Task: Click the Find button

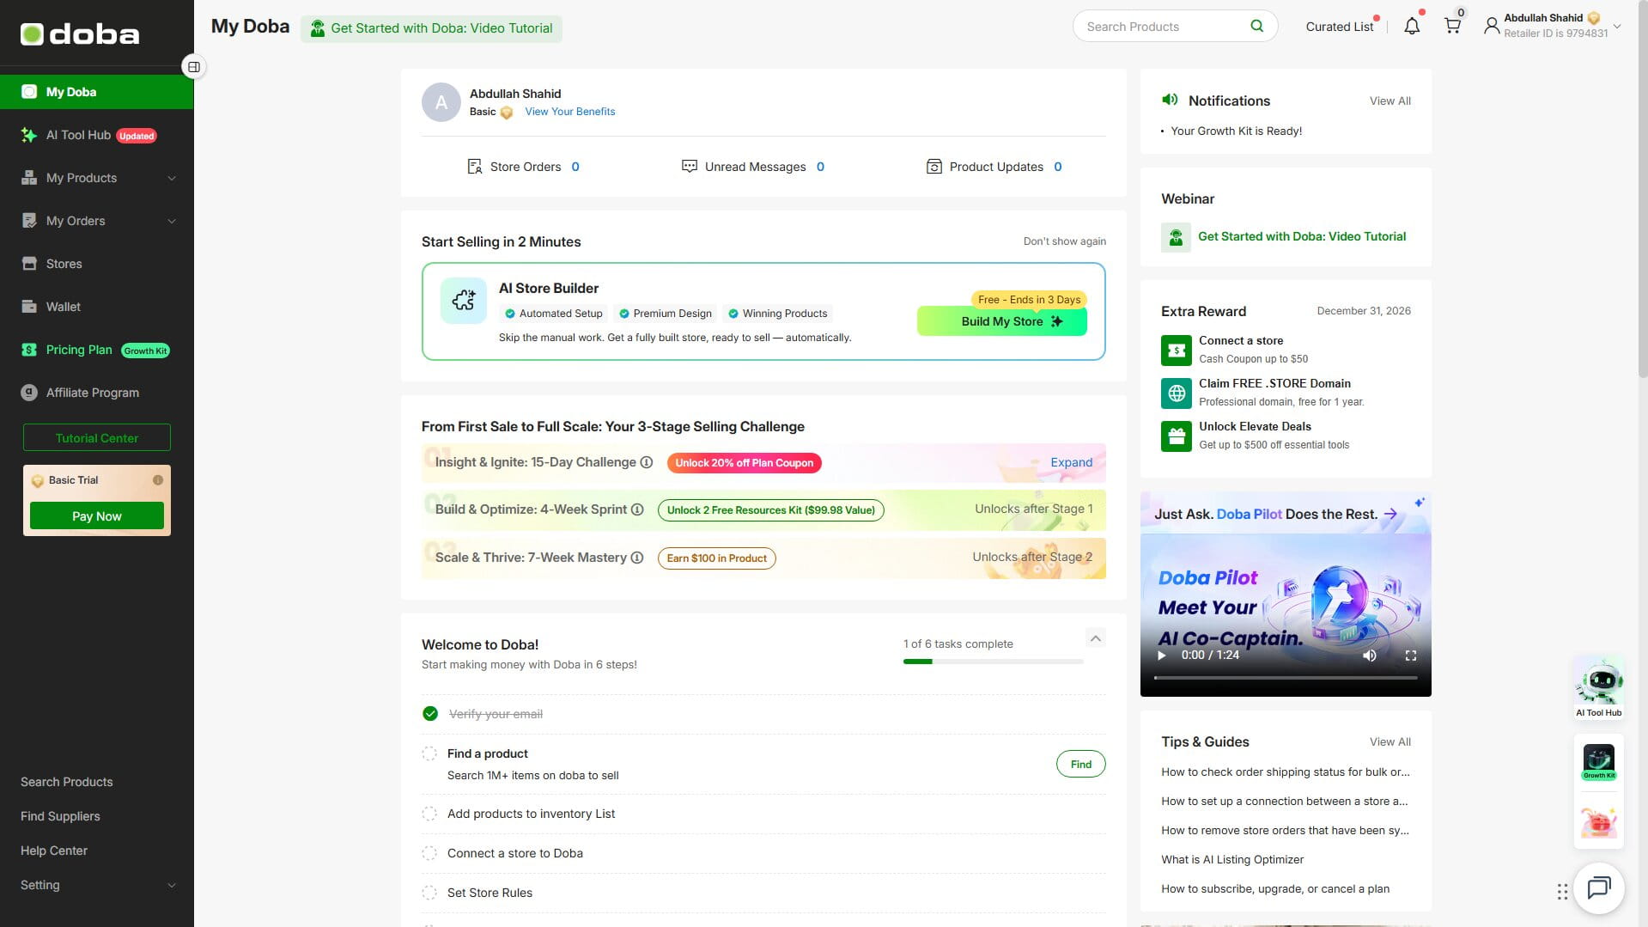Action: (x=1080, y=764)
